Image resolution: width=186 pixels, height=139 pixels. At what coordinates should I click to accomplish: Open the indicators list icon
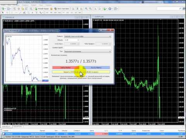click(x=105, y=8)
